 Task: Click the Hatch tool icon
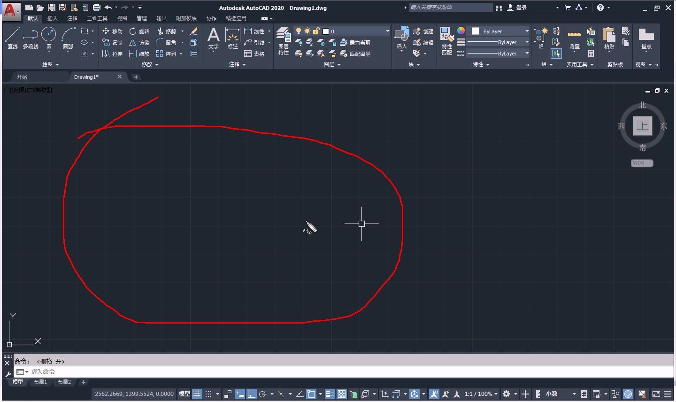click(84, 54)
